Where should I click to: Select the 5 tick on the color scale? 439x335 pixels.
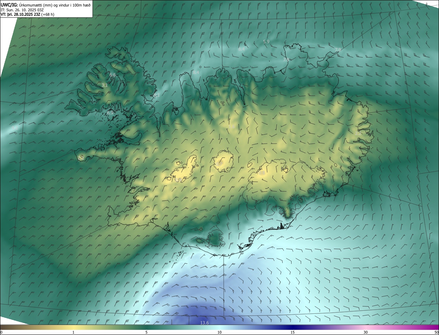pyautogui.click(x=146, y=332)
